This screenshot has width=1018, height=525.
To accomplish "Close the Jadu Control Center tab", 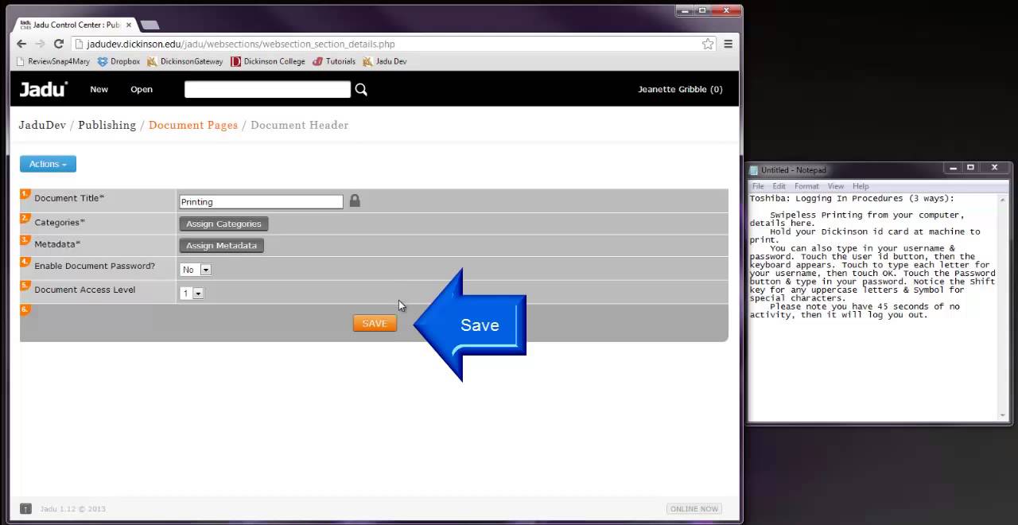I will [x=129, y=25].
